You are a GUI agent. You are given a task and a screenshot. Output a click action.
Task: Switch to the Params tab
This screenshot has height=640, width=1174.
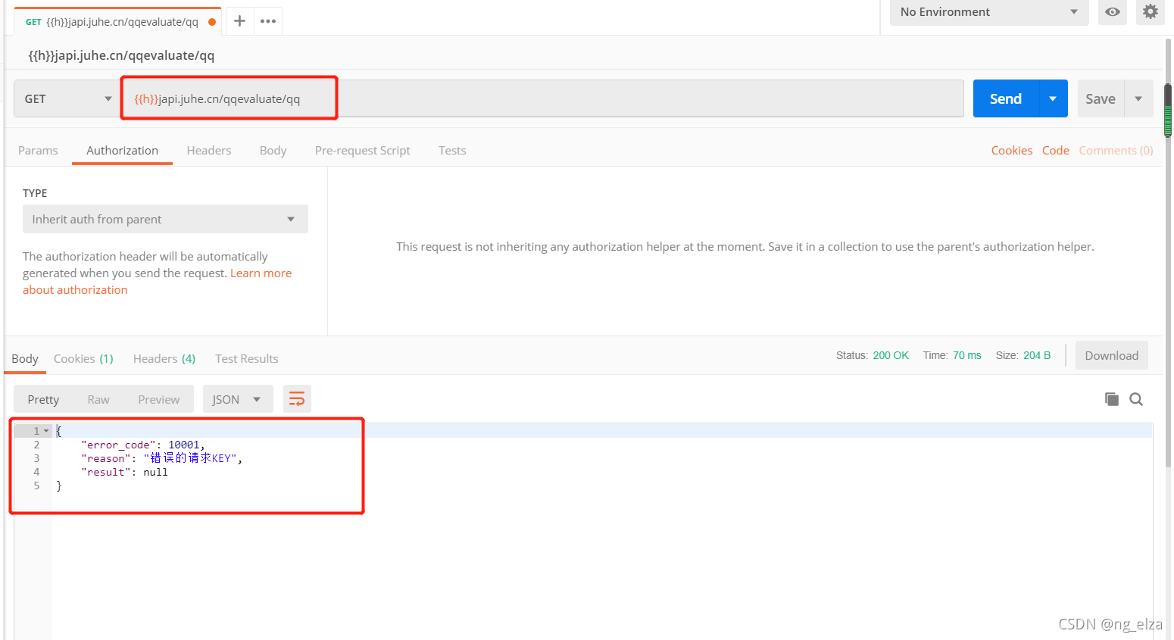click(38, 150)
